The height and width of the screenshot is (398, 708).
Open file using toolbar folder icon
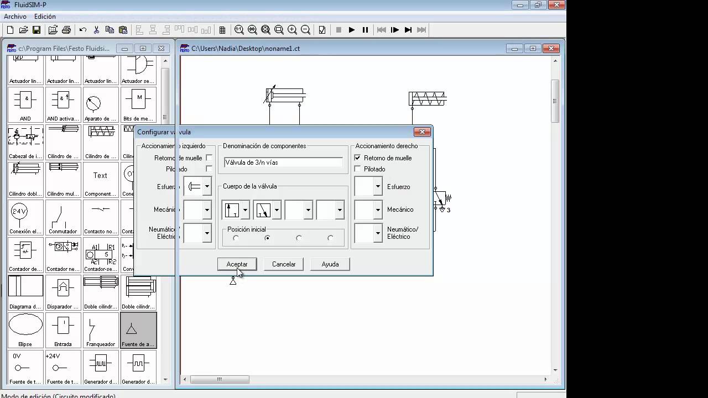(23, 30)
